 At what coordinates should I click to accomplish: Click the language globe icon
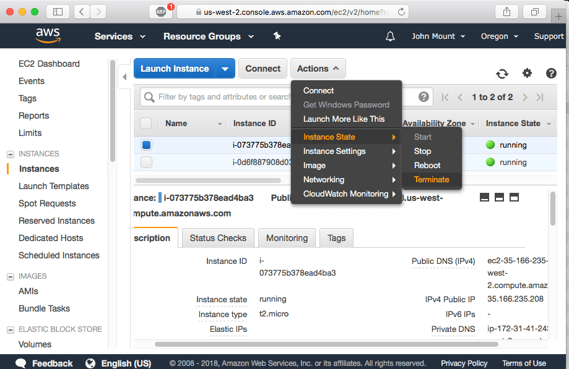pos(90,363)
